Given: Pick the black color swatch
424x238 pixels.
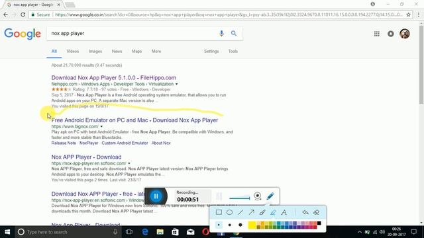Looking at the screenshot, I should click(x=319, y=223).
